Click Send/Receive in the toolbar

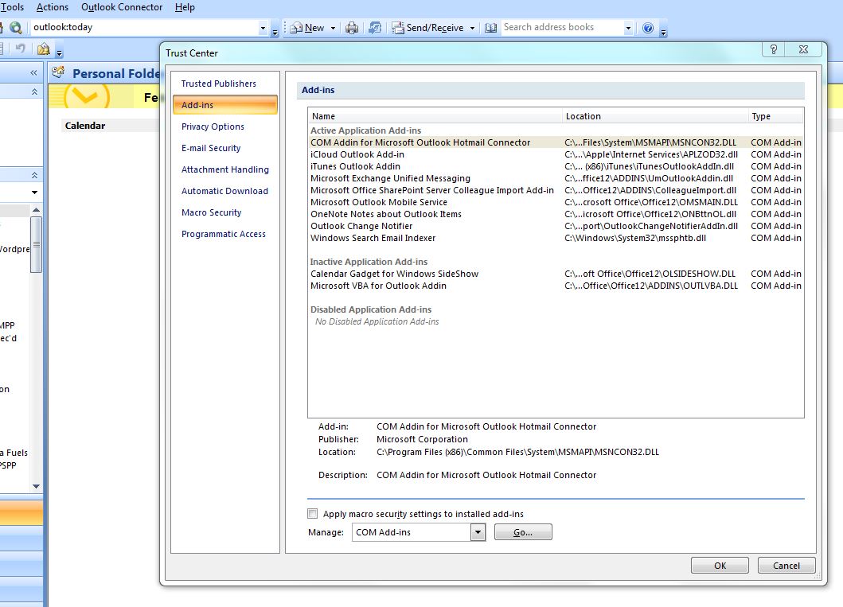pyautogui.click(x=428, y=27)
